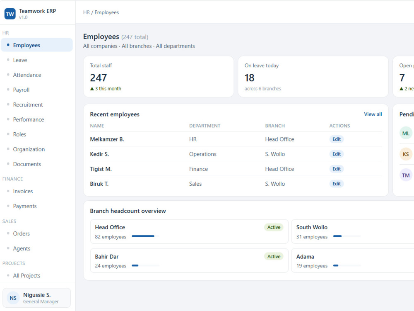414x311 pixels.
Task: Click the filter summary 'All companies · All branches'
Action: click(x=118, y=46)
